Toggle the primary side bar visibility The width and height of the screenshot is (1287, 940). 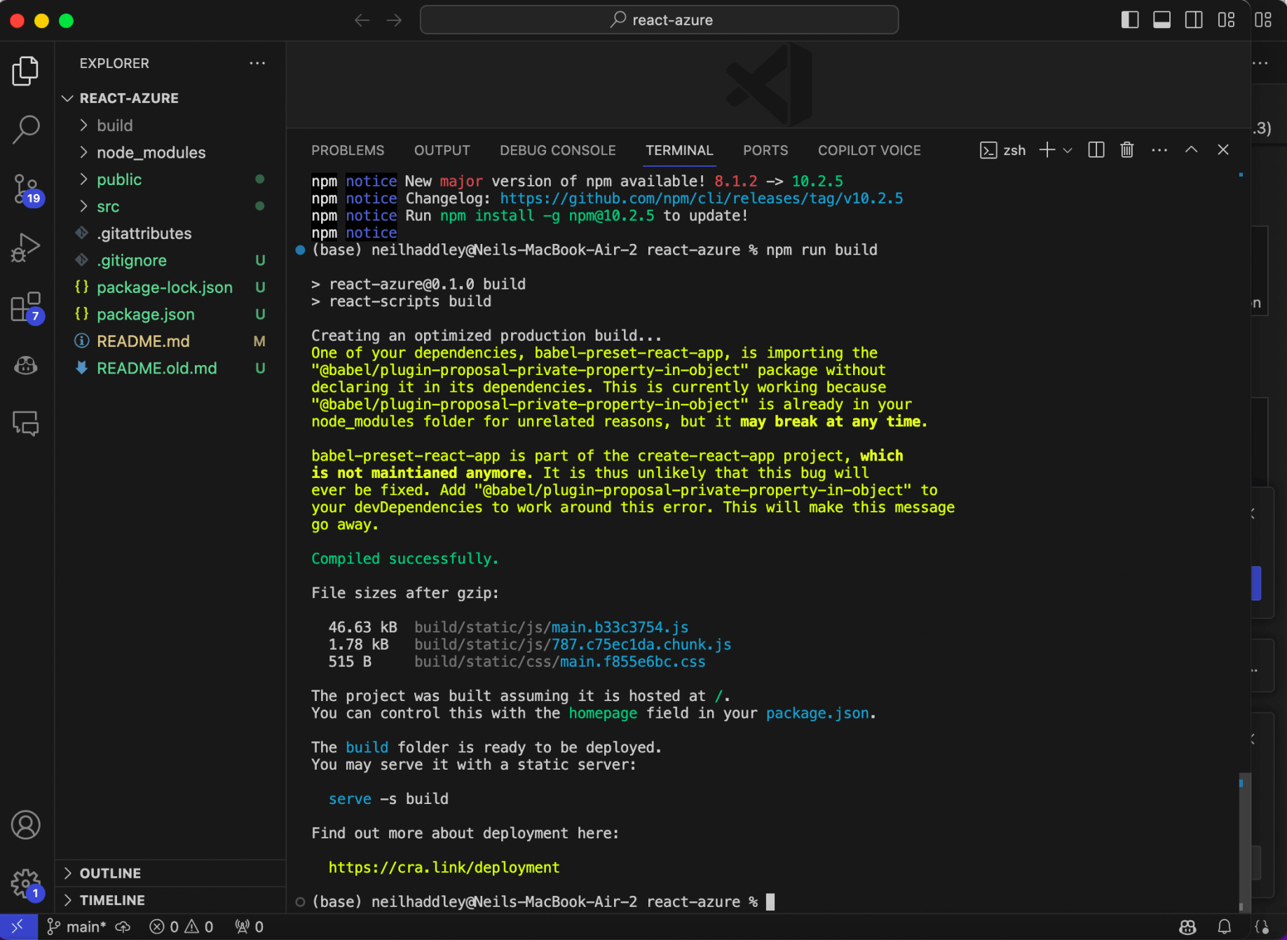pos(1129,20)
